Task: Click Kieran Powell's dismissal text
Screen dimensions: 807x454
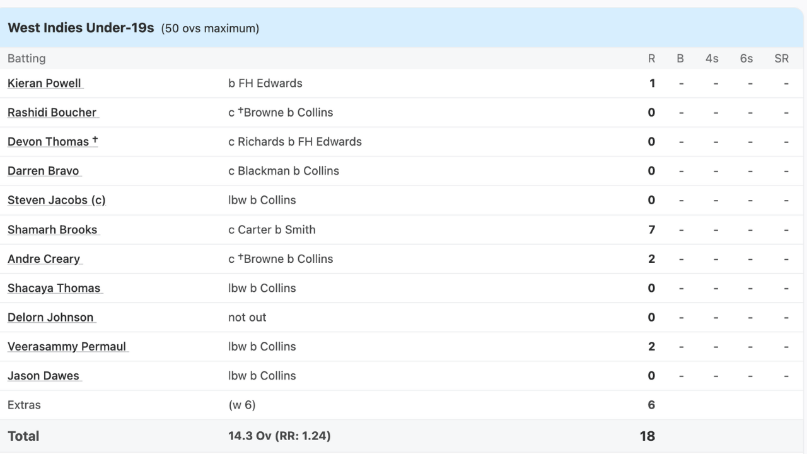Action: 265,83
